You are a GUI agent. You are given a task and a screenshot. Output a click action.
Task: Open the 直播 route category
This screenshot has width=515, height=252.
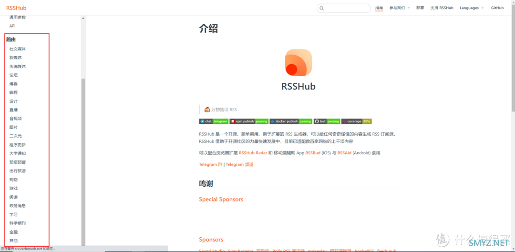pyautogui.click(x=13, y=110)
